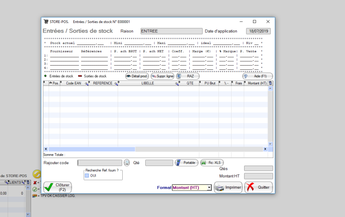Click the Détail prod. eye button
Screen dimensions: 345x217
[x=137, y=76]
